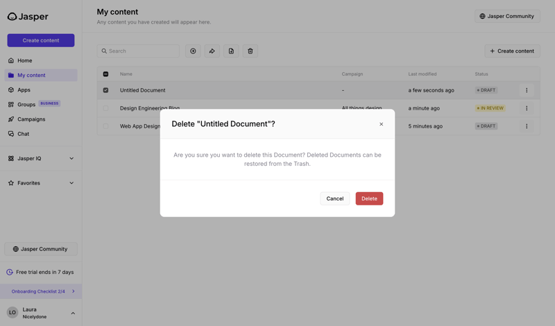Open Groups in sidebar
Viewport: 555px width, 326px height.
click(41, 105)
